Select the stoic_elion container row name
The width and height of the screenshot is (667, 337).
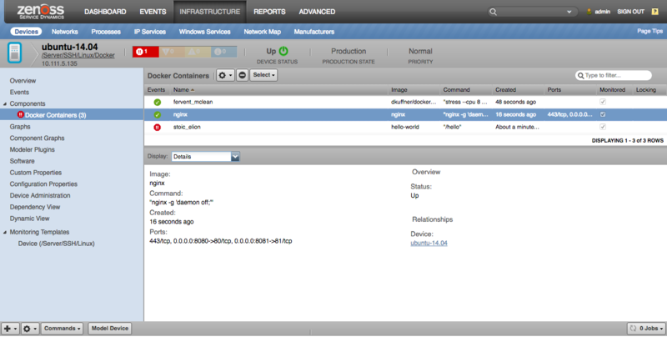tap(187, 127)
